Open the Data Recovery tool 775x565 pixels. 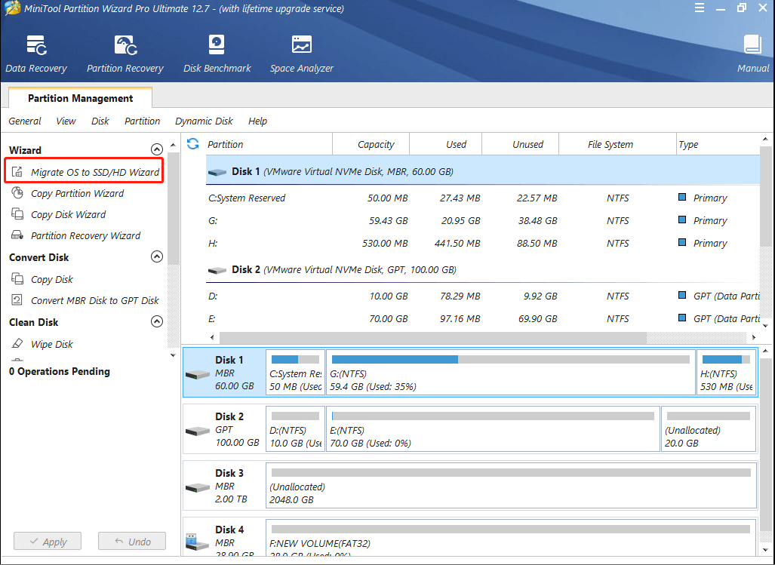36,54
